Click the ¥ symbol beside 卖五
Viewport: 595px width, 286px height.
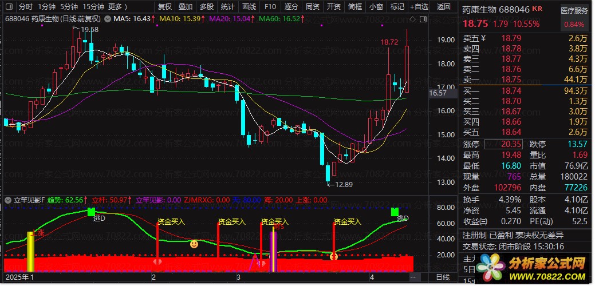(483, 38)
